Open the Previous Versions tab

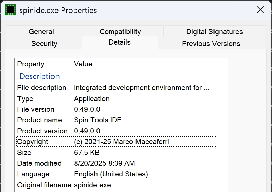pyautogui.click(x=211, y=43)
